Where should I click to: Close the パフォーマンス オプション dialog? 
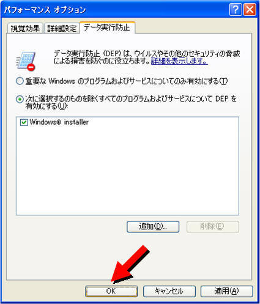(250, 9)
